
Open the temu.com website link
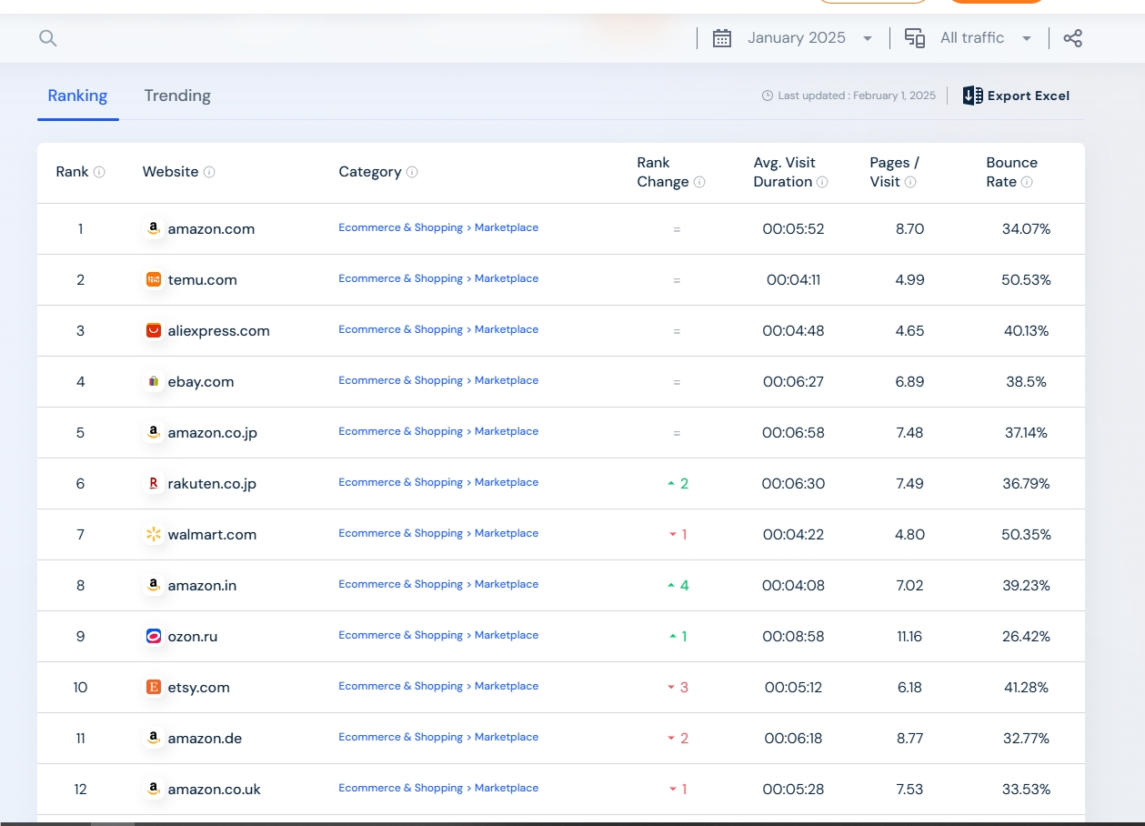(203, 280)
